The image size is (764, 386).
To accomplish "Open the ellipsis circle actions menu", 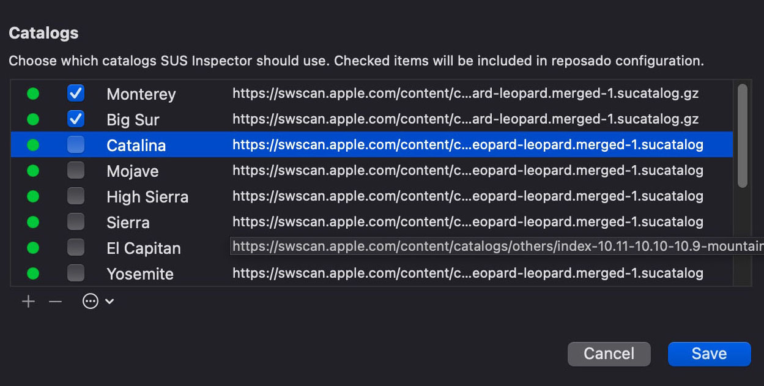I will (98, 302).
